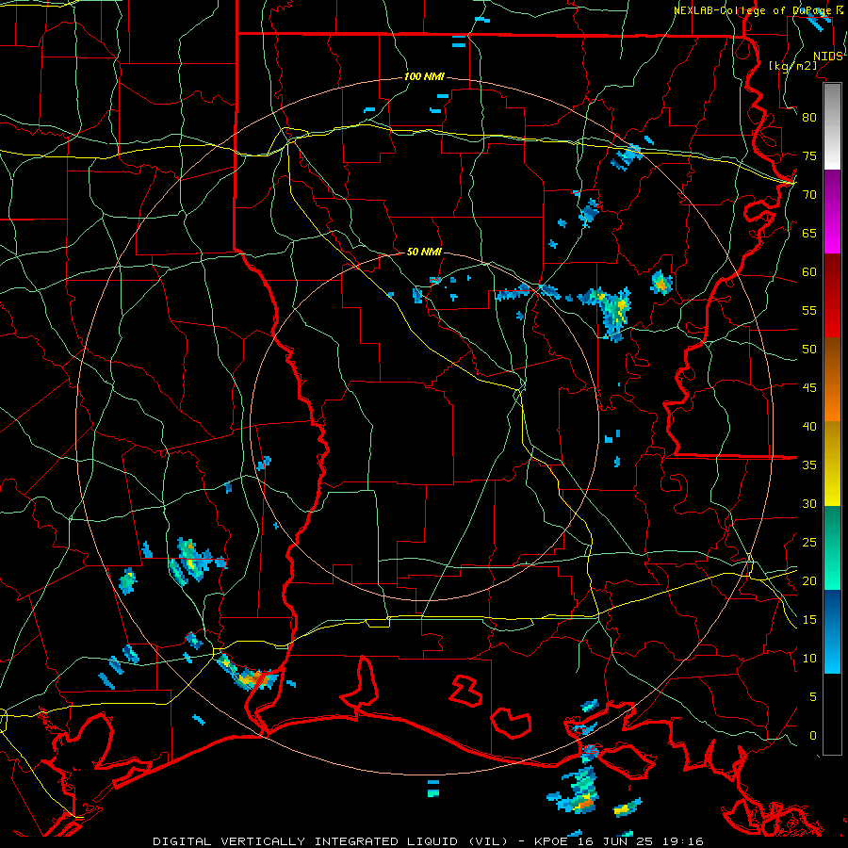Select the green segment of the VIL scale

[832, 547]
